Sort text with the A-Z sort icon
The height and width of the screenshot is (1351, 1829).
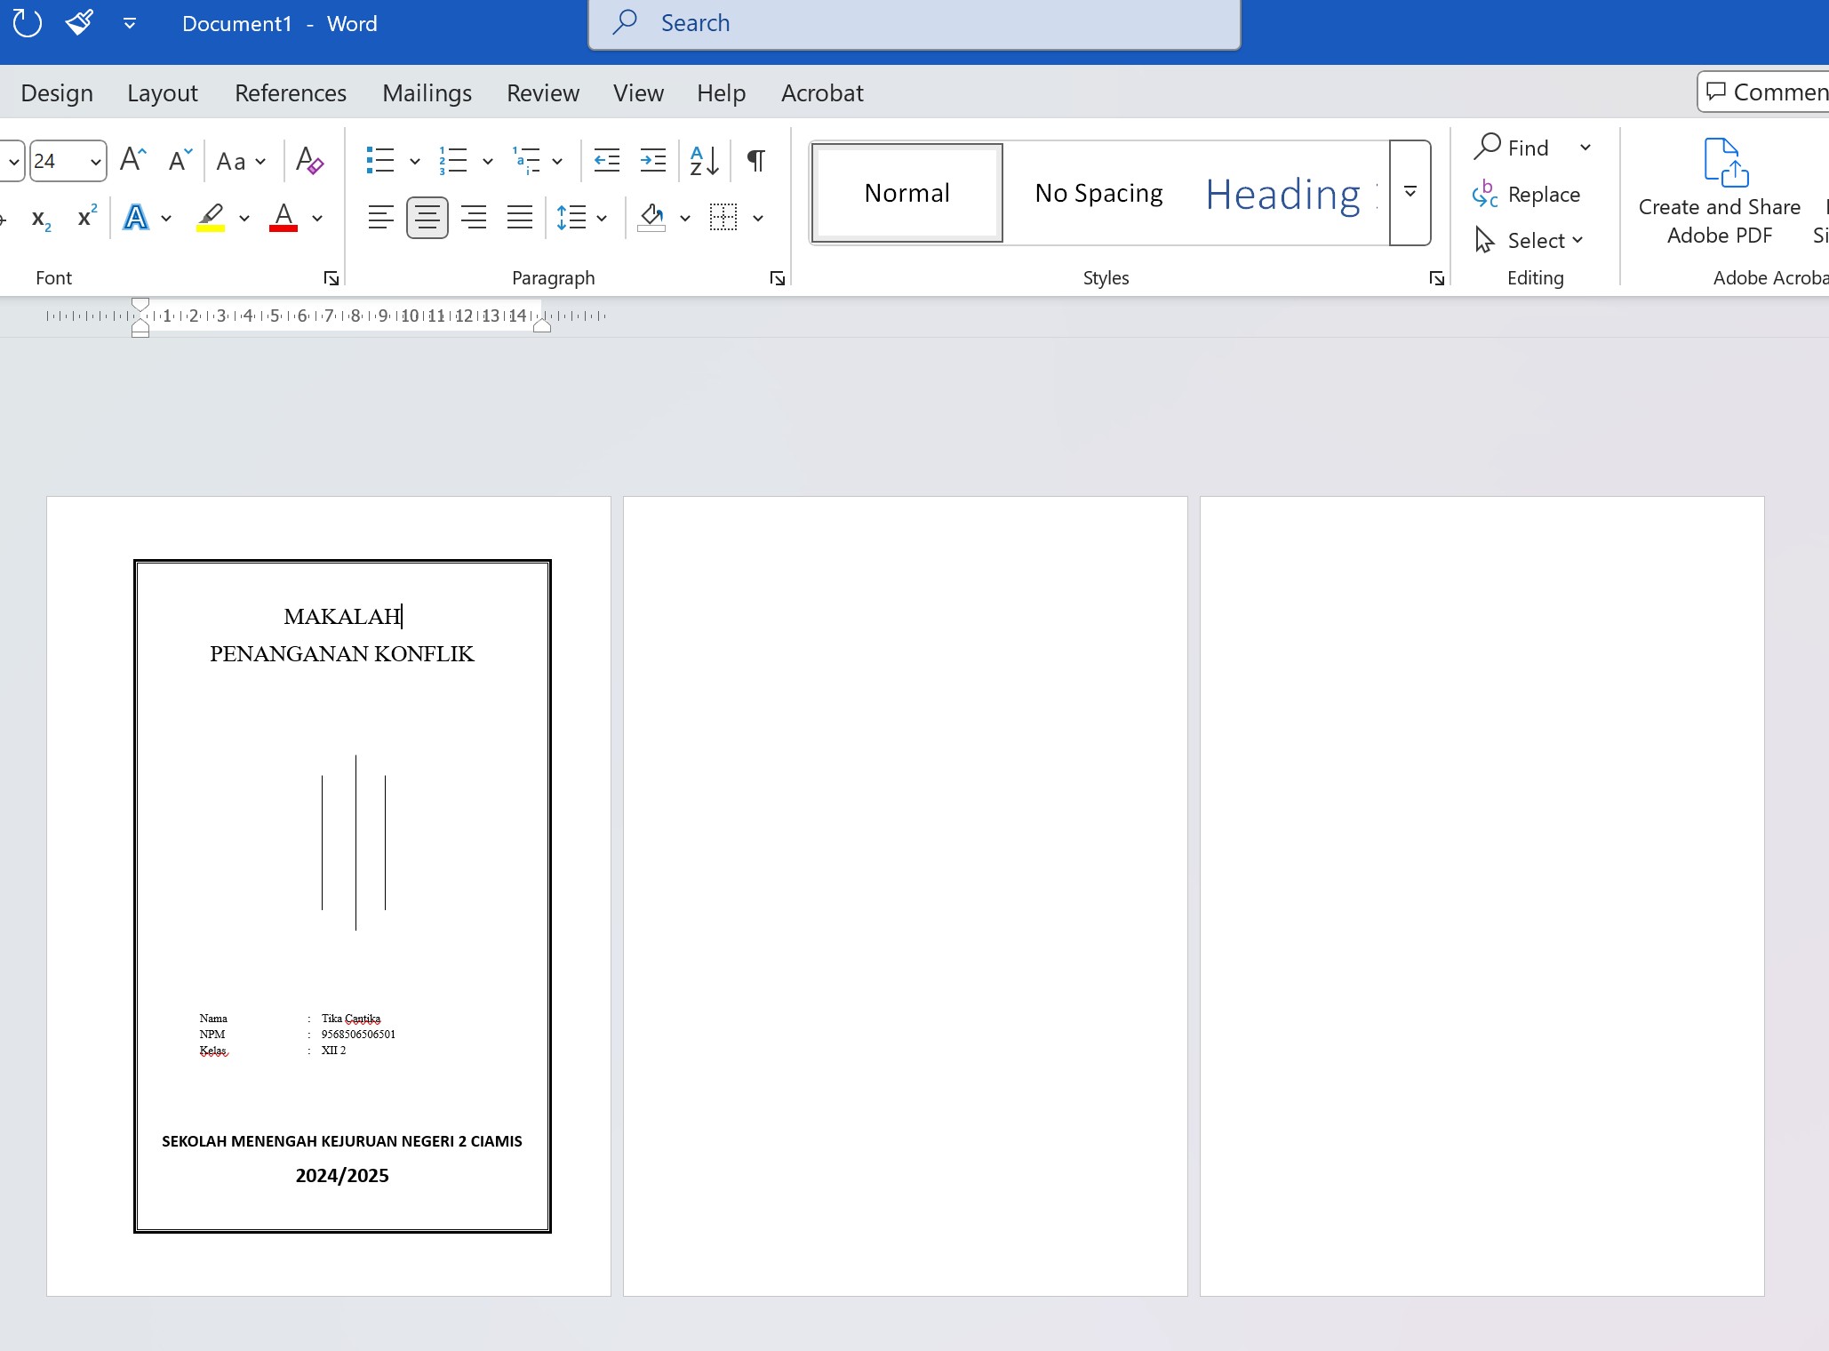pyautogui.click(x=705, y=161)
